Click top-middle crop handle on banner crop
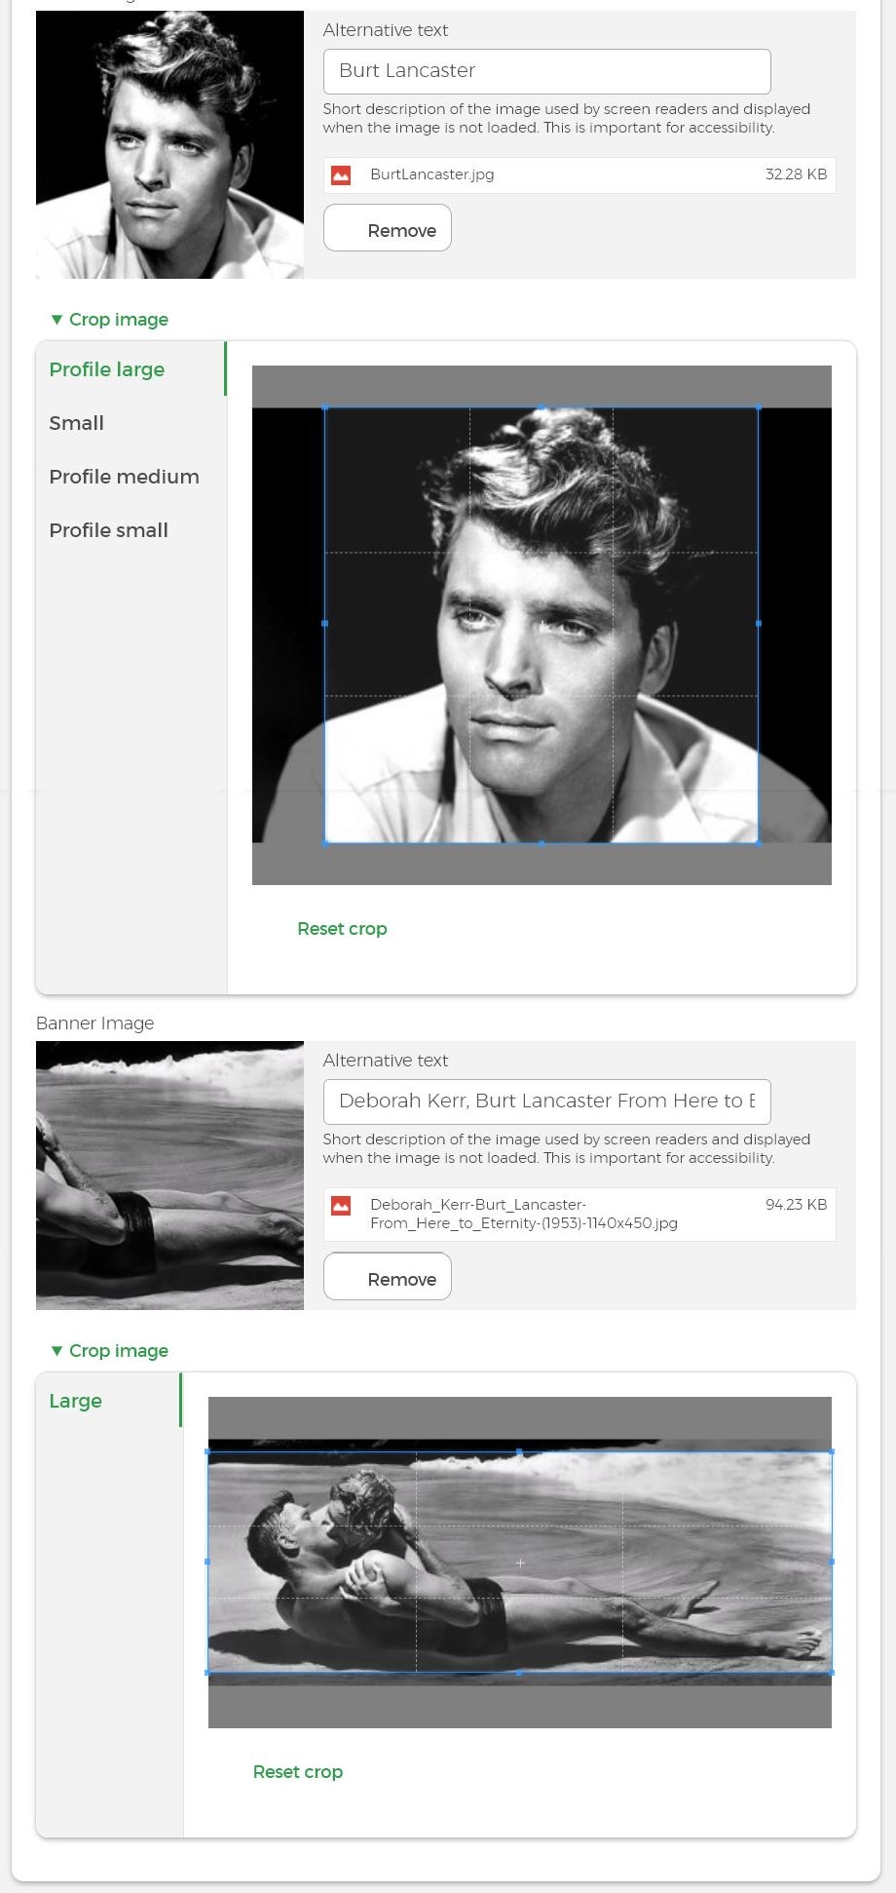Screen dimensions: 896x1893 coord(519,1452)
